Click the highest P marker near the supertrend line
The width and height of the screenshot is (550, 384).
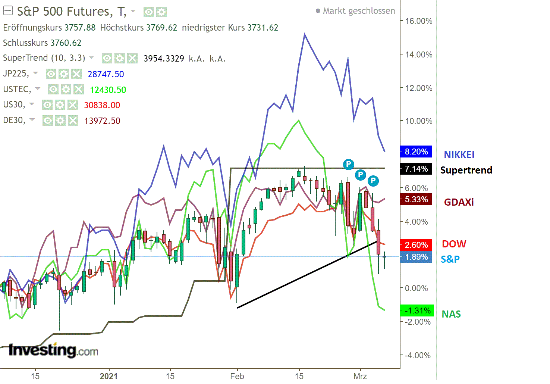[x=348, y=164]
